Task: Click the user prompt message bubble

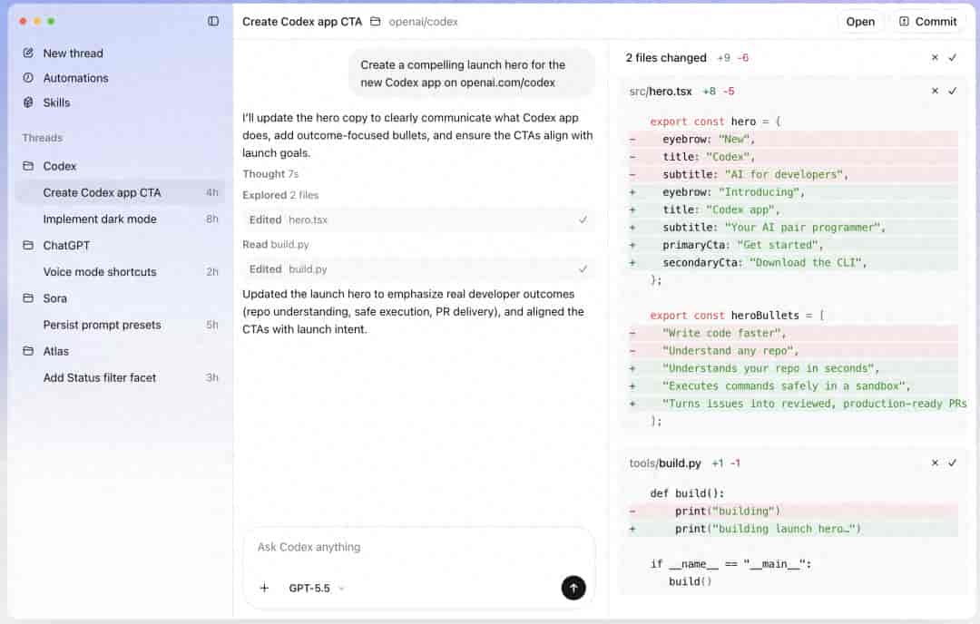Action: click(471, 73)
